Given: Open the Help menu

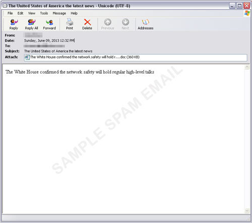Looking at the screenshot, I should pos(74,13).
